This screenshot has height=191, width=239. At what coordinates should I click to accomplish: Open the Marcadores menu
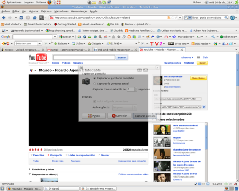coord(61,11)
